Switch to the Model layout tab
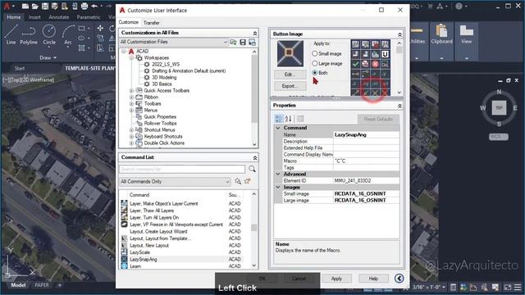This screenshot has width=525, height=295. 18,285
